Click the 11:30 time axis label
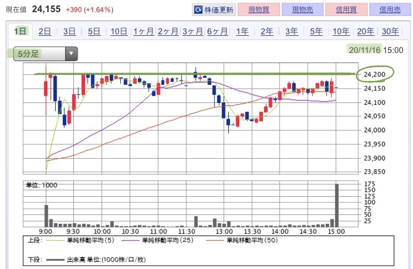This screenshot has height=269, width=413. [186, 232]
